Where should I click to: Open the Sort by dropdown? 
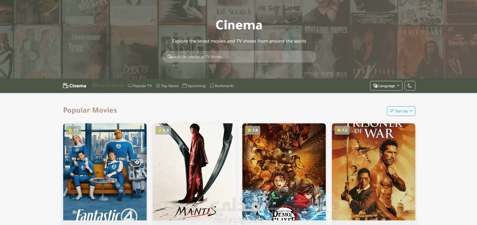click(x=401, y=111)
